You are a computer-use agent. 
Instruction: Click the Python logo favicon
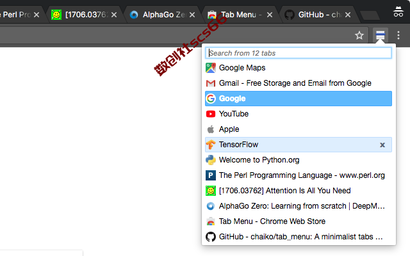[211, 160]
